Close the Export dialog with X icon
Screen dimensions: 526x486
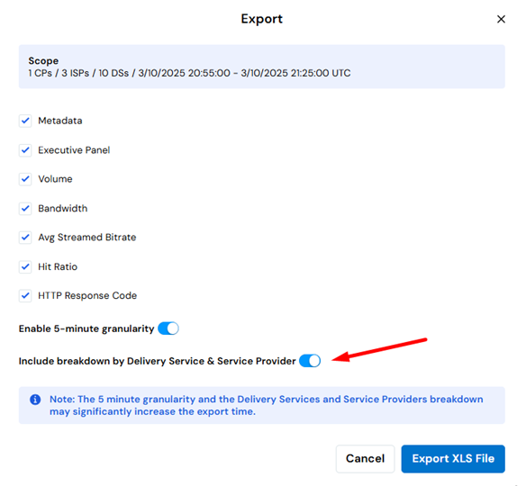tap(501, 19)
